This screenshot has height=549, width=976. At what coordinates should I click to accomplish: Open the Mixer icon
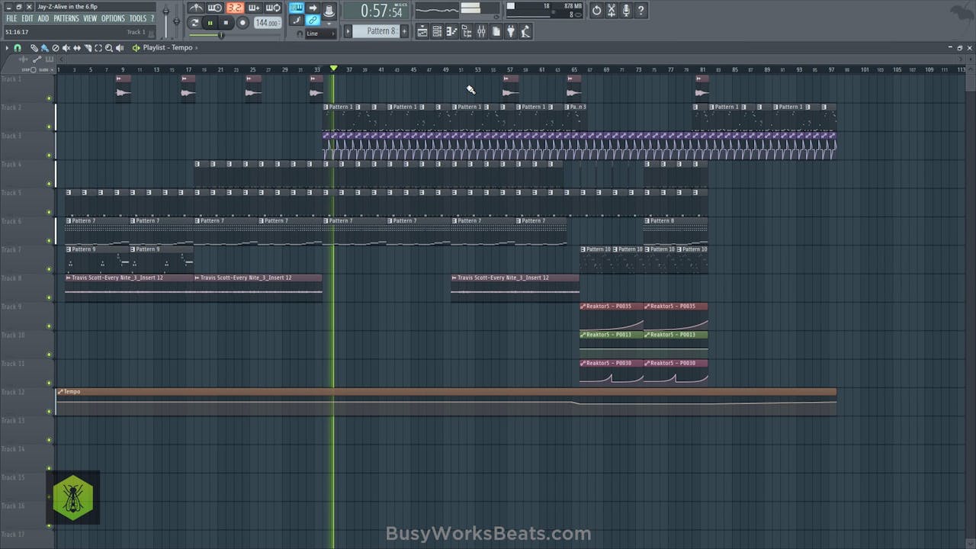click(481, 31)
